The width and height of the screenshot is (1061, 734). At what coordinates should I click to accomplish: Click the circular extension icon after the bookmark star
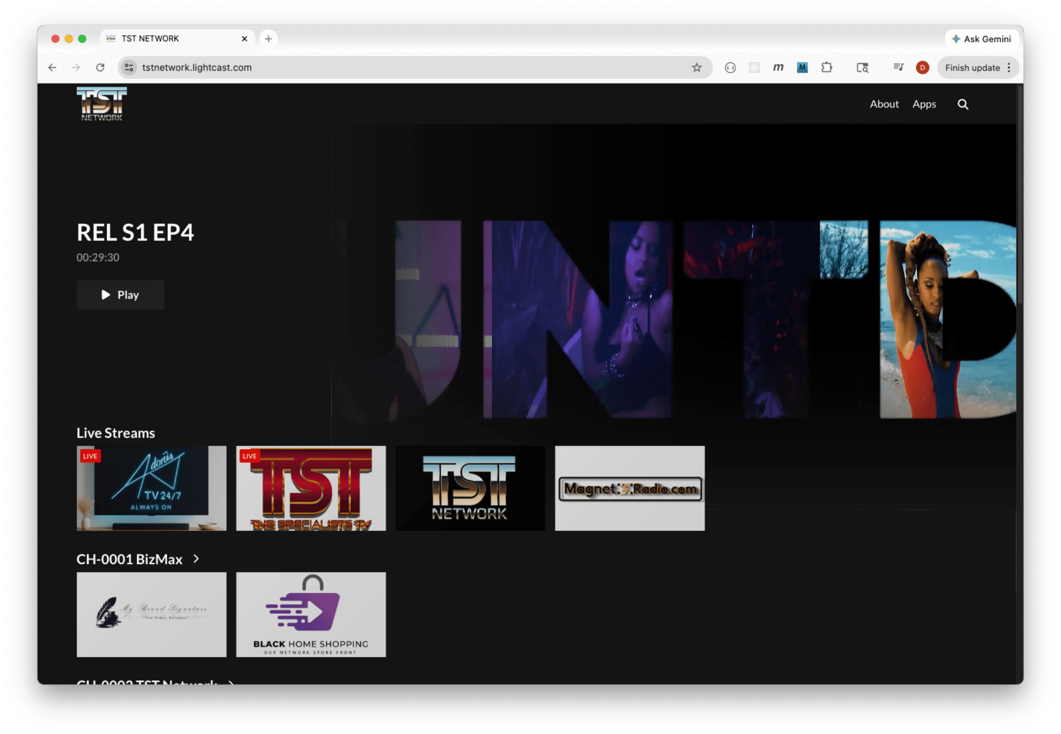(730, 68)
